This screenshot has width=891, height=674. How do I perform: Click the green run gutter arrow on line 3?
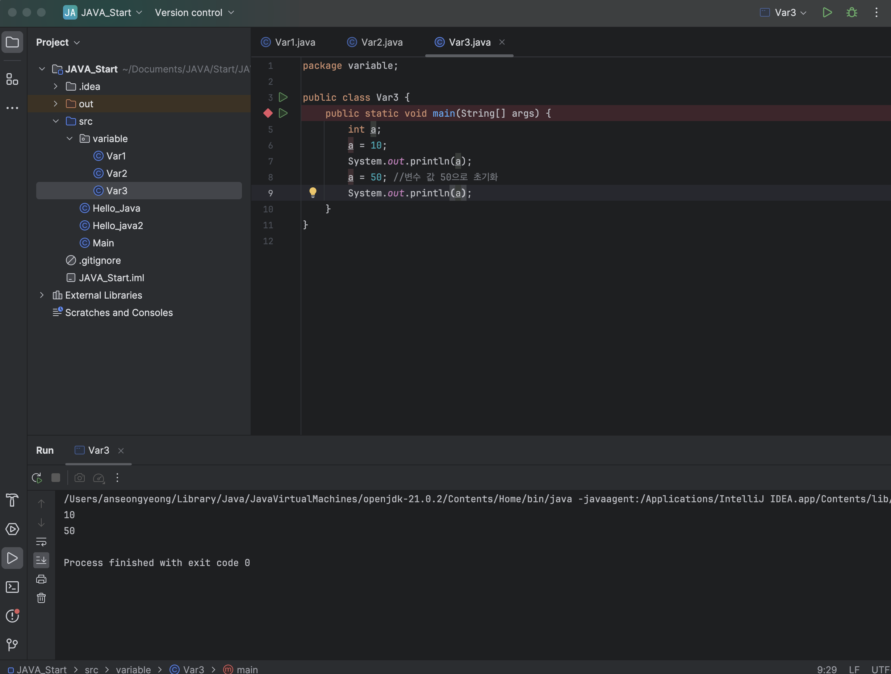[x=283, y=97]
